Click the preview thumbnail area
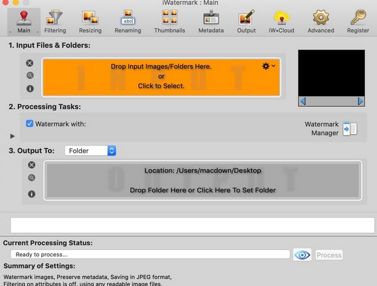 [x=331, y=73]
